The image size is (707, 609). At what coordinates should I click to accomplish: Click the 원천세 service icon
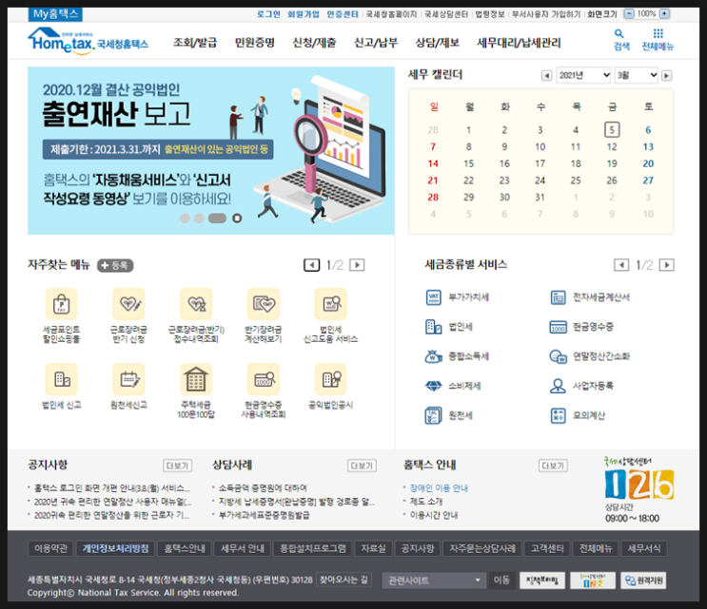(x=434, y=415)
